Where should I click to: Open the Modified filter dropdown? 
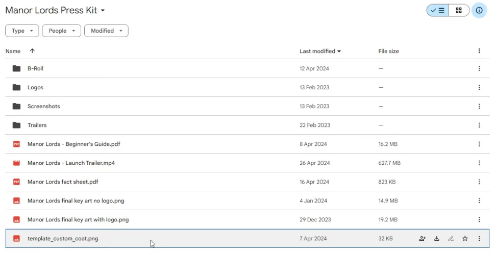coord(106,31)
